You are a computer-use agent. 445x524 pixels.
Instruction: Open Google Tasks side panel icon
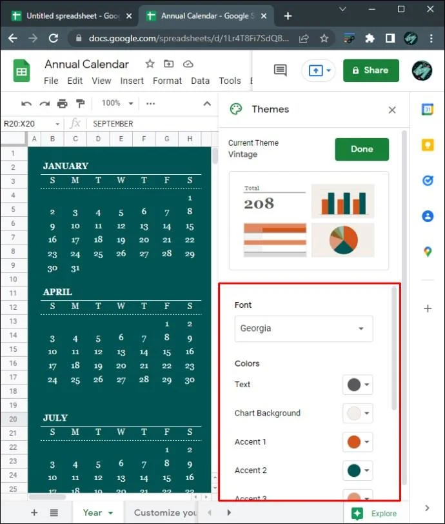coord(428,181)
